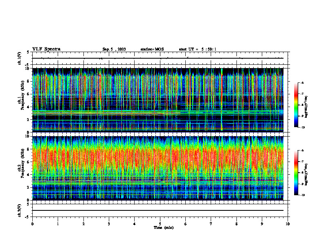Click the ch.1 spectrogram color scale bar
324x251 pixels.
[296, 105]
